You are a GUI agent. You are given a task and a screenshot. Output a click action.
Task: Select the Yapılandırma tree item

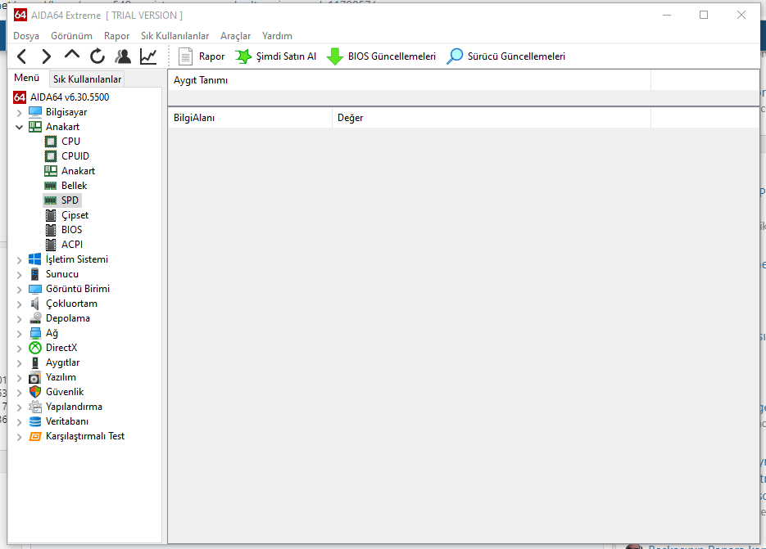[x=75, y=407]
